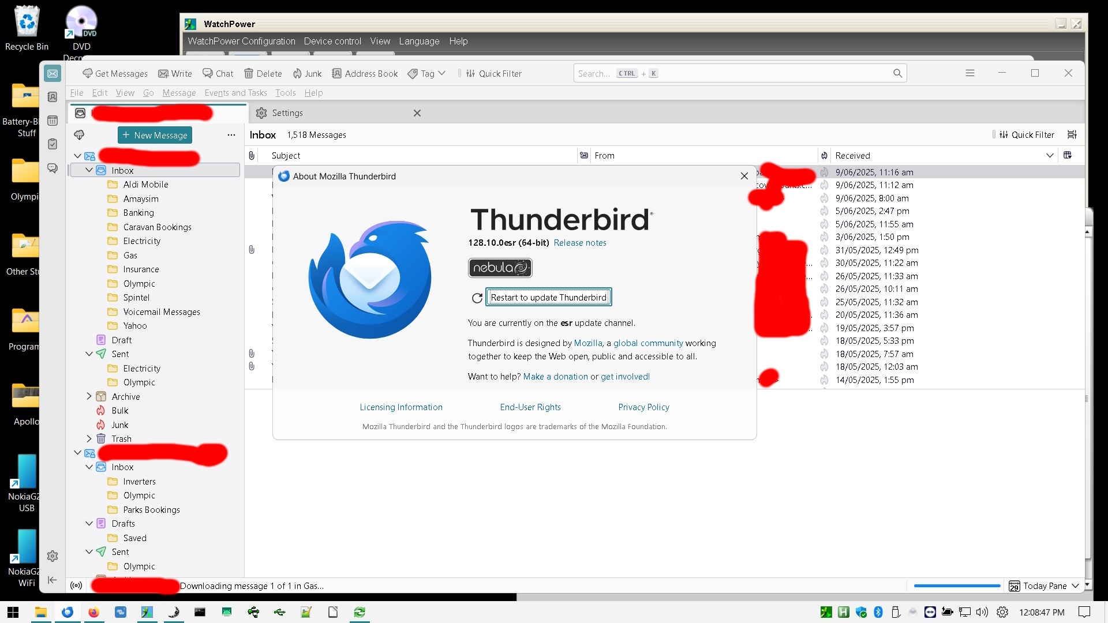Collapse the spaces toolbar arrow icon
This screenshot has width=1108, height=623.
[53, 580]
